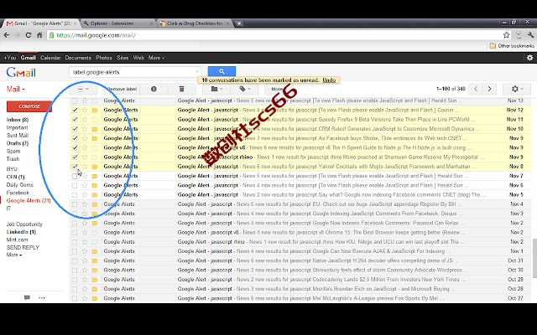Open Photos from Google bar
Viewport: 537px width, 335px height.
tap(104, 58)
